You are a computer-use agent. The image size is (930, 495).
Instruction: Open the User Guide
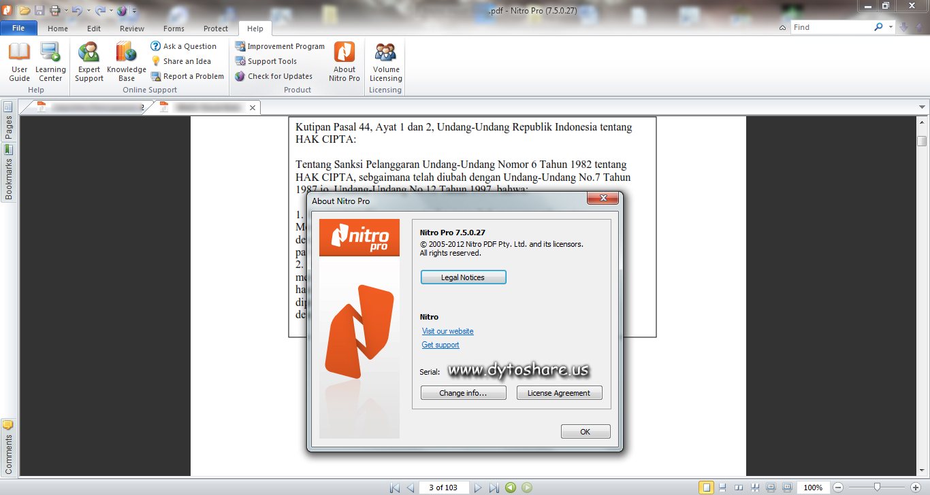(x=19, y=62)
